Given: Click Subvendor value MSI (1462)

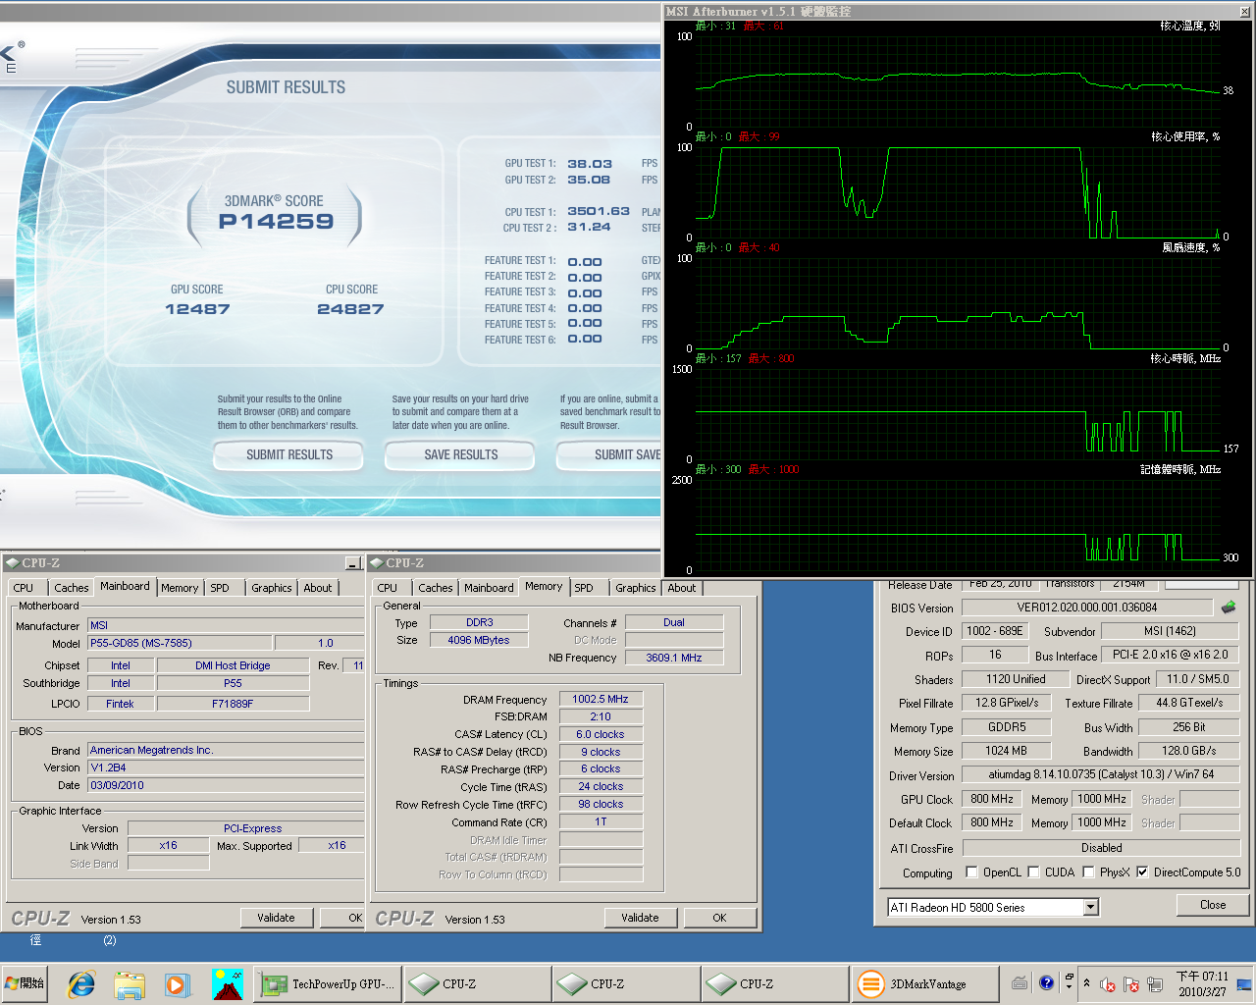Looking at the screenshot, I should 1169,631.
